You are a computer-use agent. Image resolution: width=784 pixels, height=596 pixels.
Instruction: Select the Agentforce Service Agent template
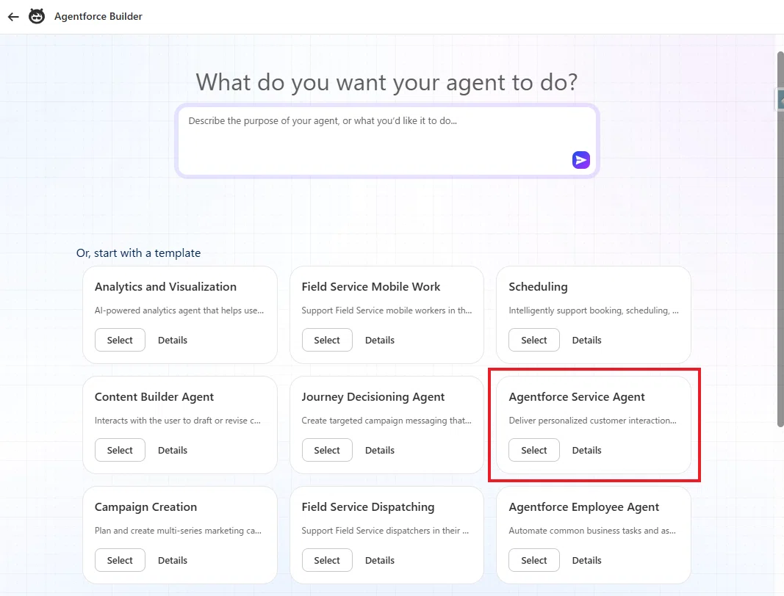pyautogui.click(x=534, y=450)
